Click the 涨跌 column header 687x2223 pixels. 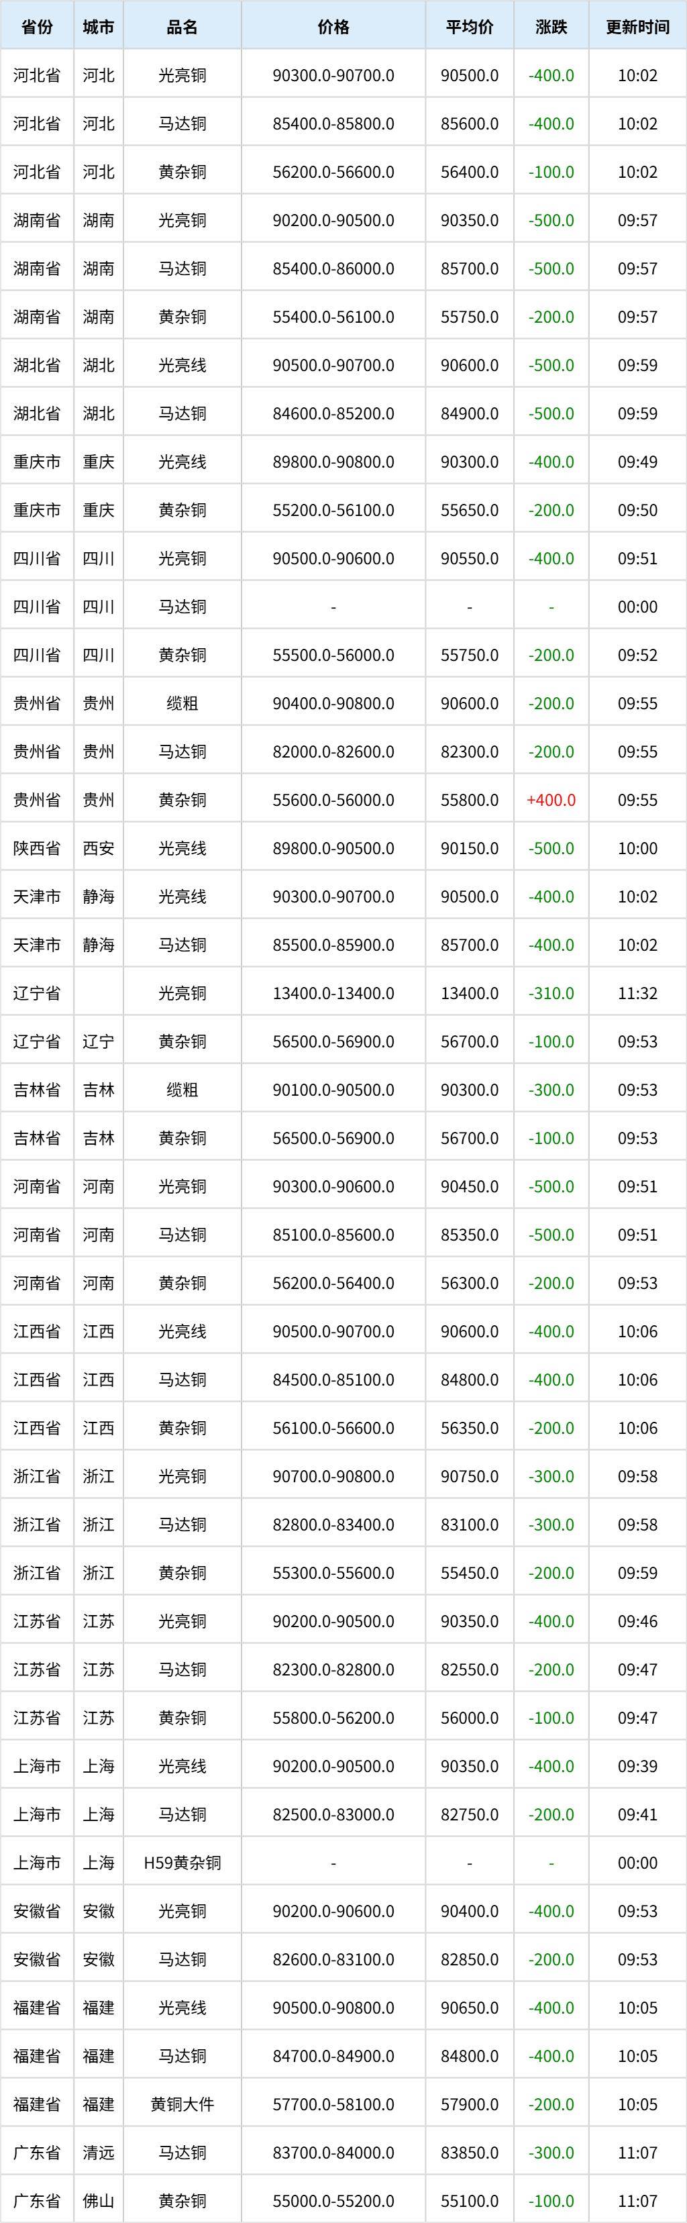pos(551,27)
